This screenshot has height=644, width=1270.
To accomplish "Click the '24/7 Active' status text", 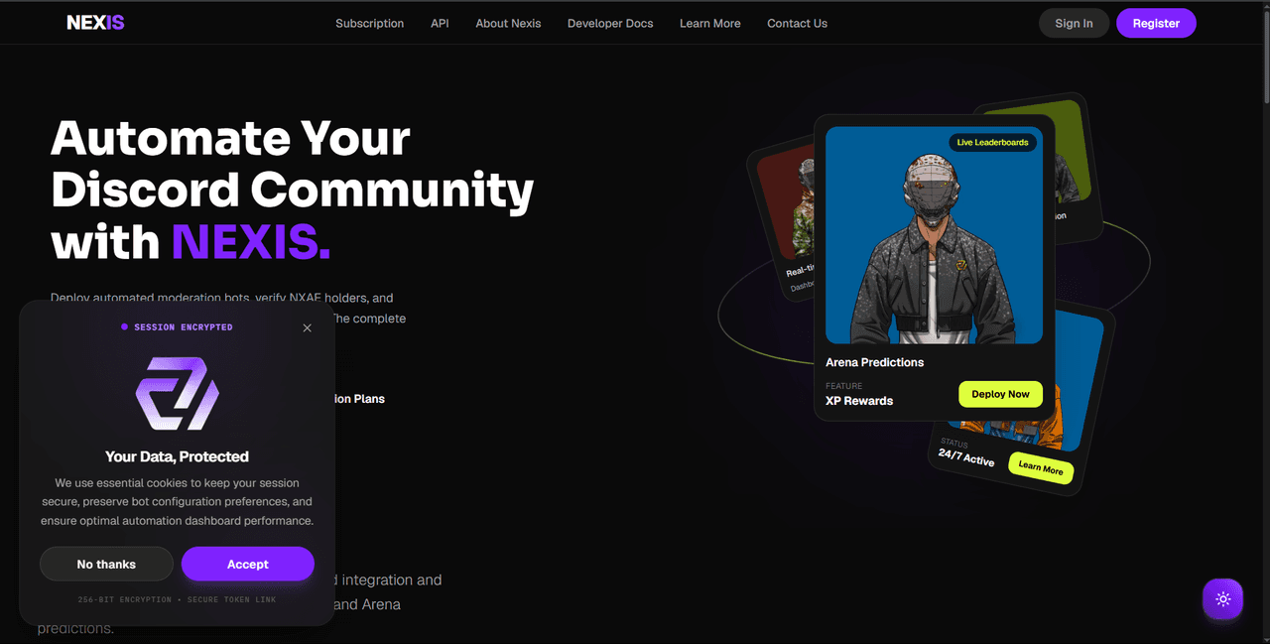I will 965,457.
